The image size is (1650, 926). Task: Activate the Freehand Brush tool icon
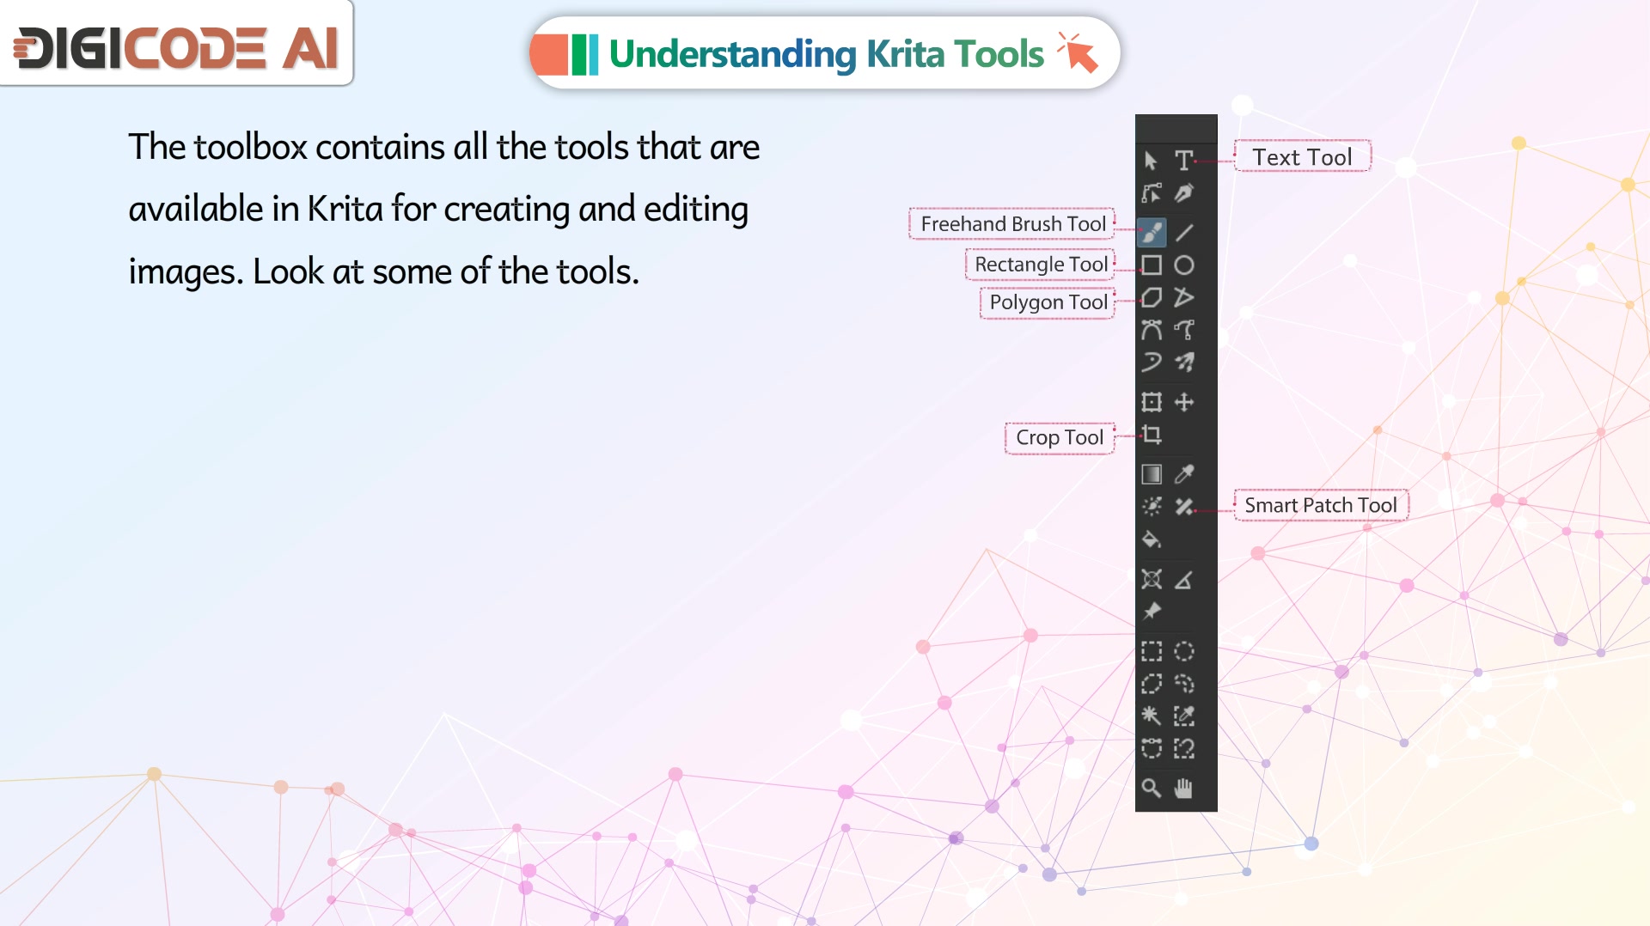point(1152,232)
